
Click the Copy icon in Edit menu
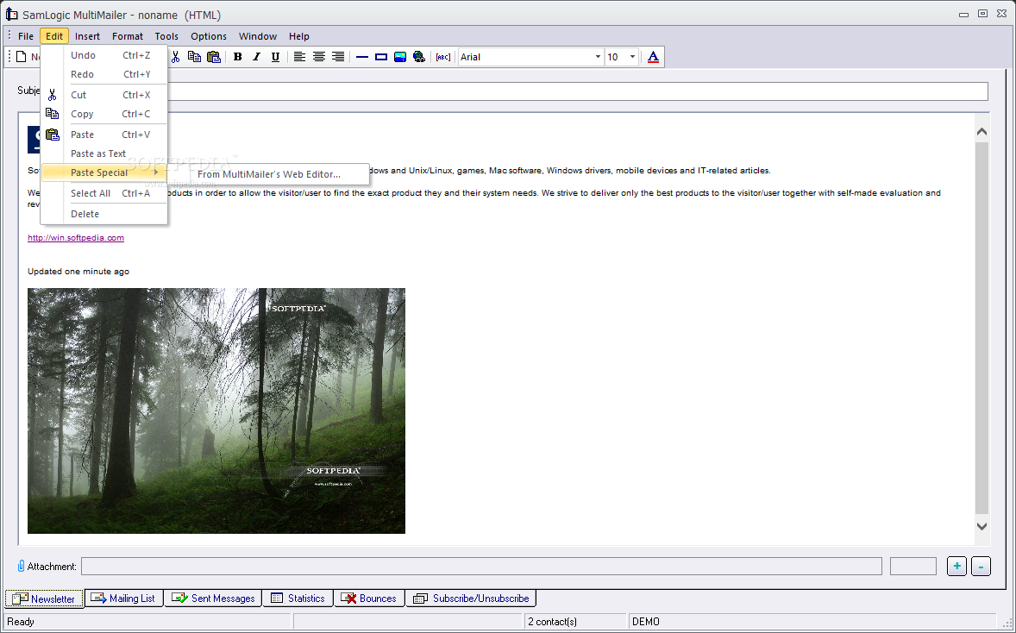tap(53, 113)
